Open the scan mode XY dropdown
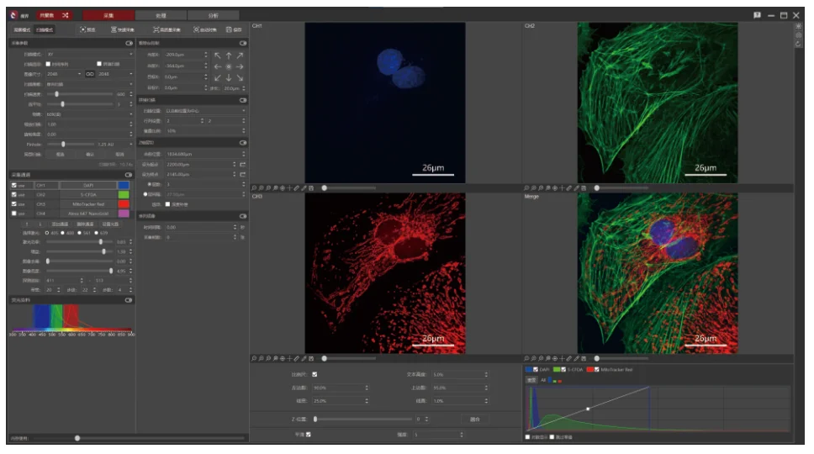This screenshot has width=814, height=454. click(89, 54)
